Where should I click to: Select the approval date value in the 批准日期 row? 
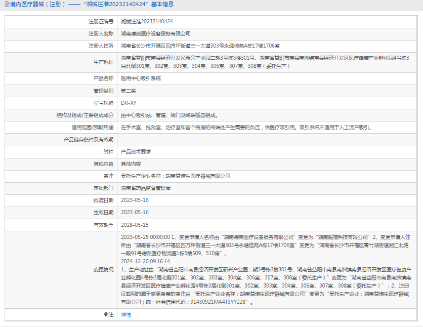click(135, 200)
